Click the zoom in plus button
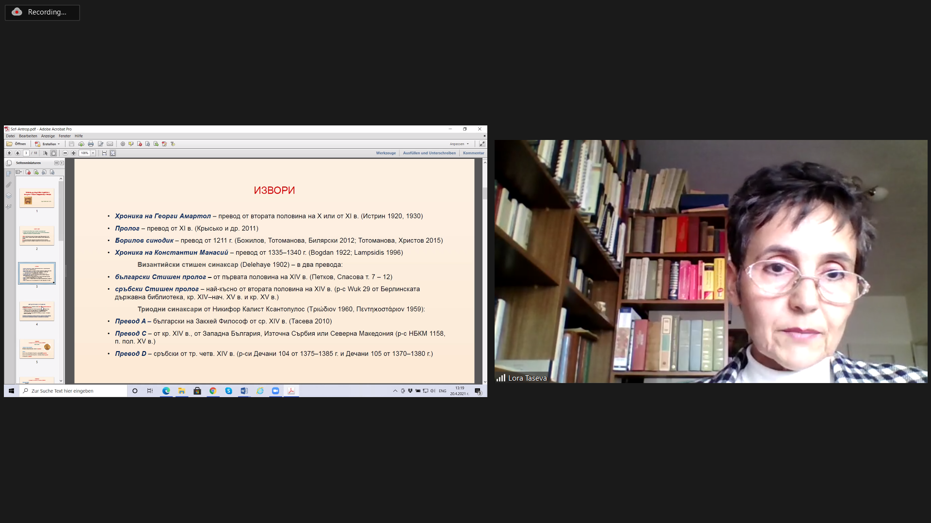Screen dimensions: 931x523 (74, 153)
